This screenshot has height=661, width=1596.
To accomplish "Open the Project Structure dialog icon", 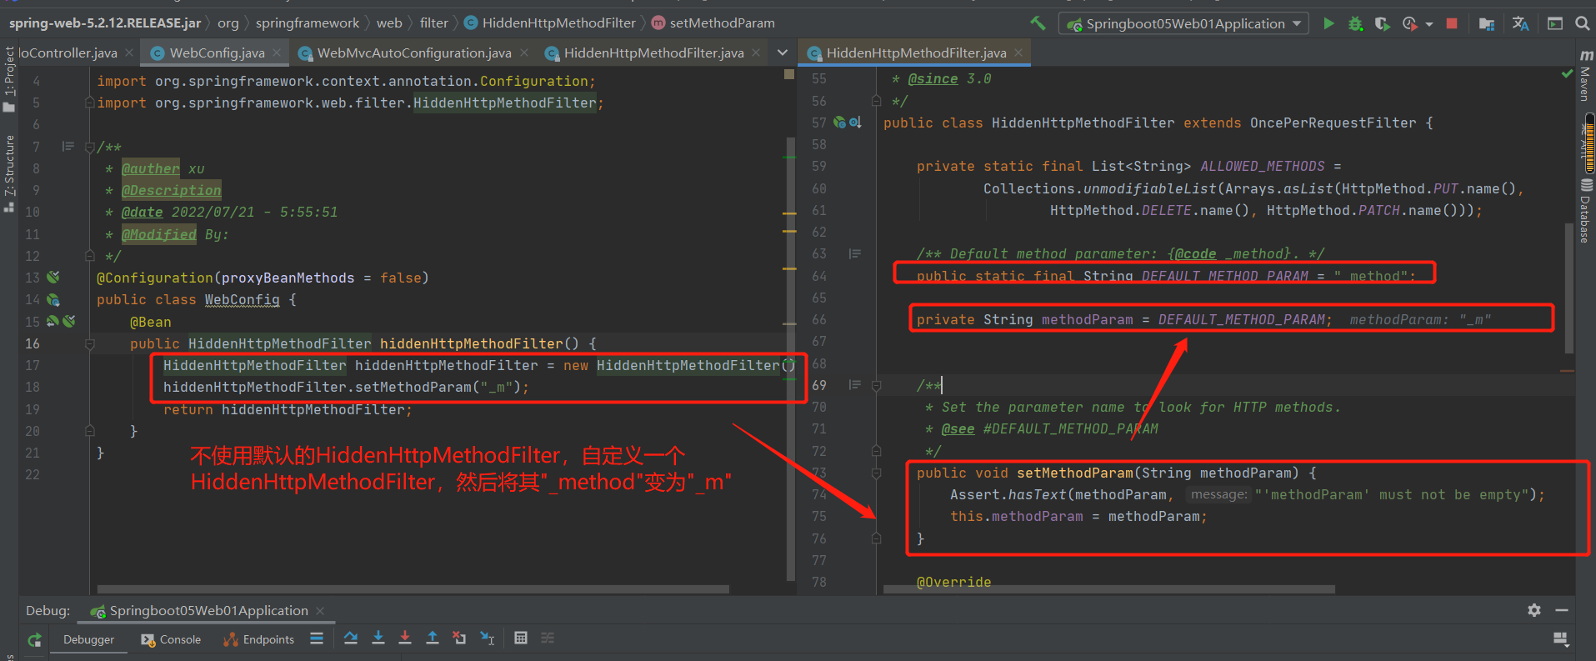I will (1487, 23).
